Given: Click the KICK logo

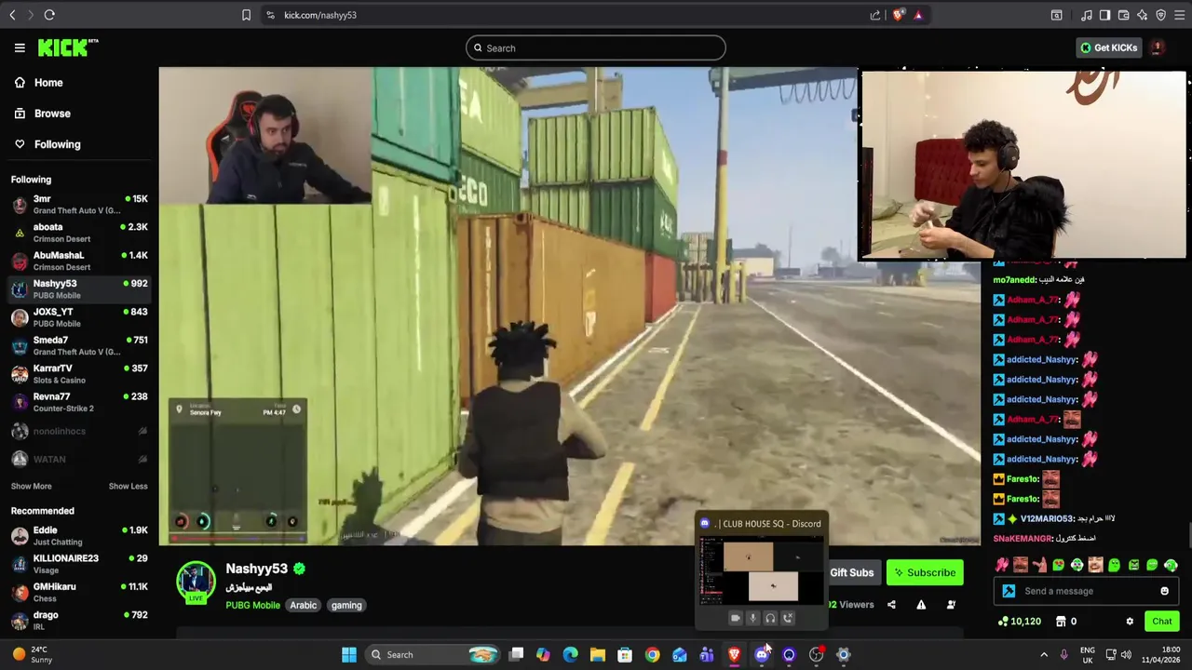Looking at the screenshot, I should point(68,47).
